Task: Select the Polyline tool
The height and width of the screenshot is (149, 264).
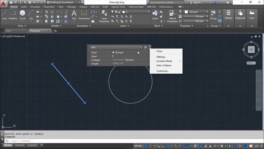Action: 13,15
